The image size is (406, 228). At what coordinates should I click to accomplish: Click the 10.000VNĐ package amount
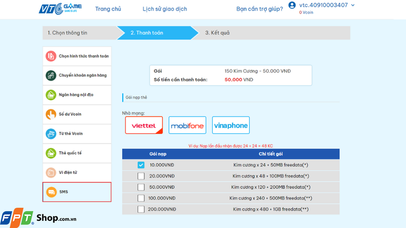[162, 165]
